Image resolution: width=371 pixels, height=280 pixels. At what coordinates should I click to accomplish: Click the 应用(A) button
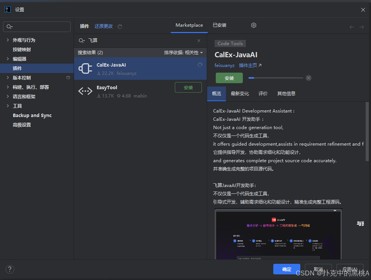point(350,269)
